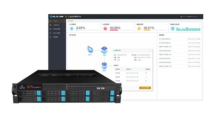Click the red memory usage icon

105,29
